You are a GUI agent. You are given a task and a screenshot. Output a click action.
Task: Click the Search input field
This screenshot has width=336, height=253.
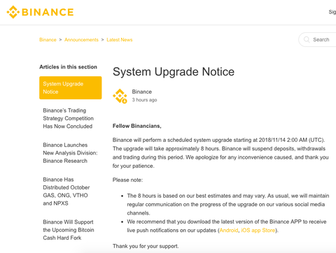(318, 40)
